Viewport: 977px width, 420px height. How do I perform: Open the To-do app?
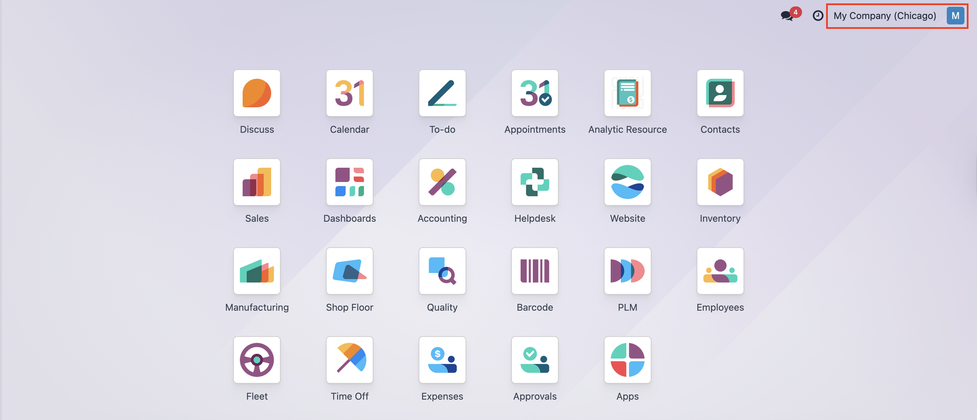click(442, 94)
